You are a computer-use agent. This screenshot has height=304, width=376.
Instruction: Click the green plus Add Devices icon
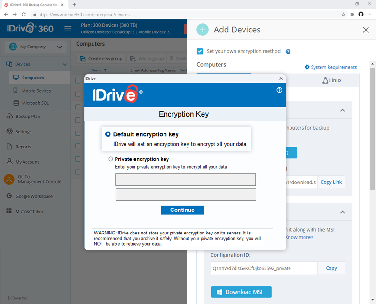(203, 30)
